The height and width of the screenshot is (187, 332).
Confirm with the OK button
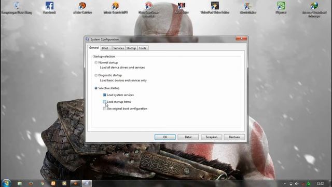pos(165,137)
